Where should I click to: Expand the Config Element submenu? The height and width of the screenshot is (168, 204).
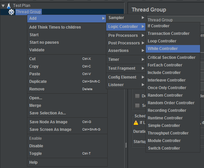(126, 77)
